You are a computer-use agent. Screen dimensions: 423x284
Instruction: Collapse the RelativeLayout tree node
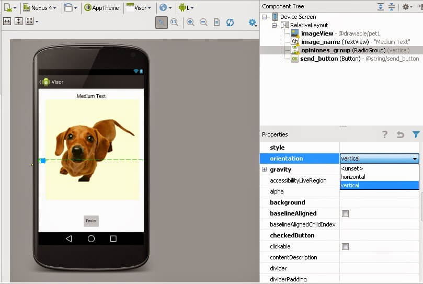274,25
